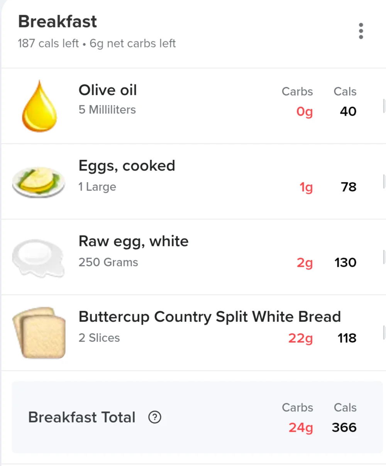Click the cooked eggs plate icon
This screenshot has height=466, width=386.
coord(39,182)
